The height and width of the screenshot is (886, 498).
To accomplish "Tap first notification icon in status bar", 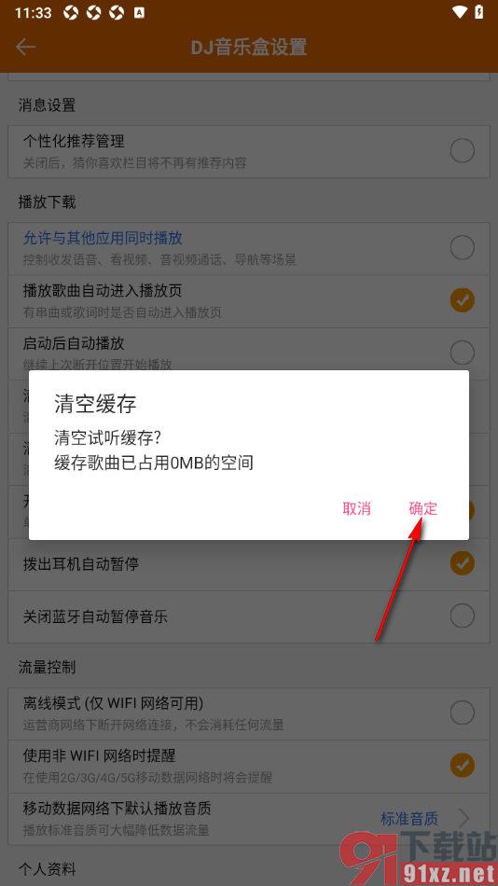I will click(71, 12).
